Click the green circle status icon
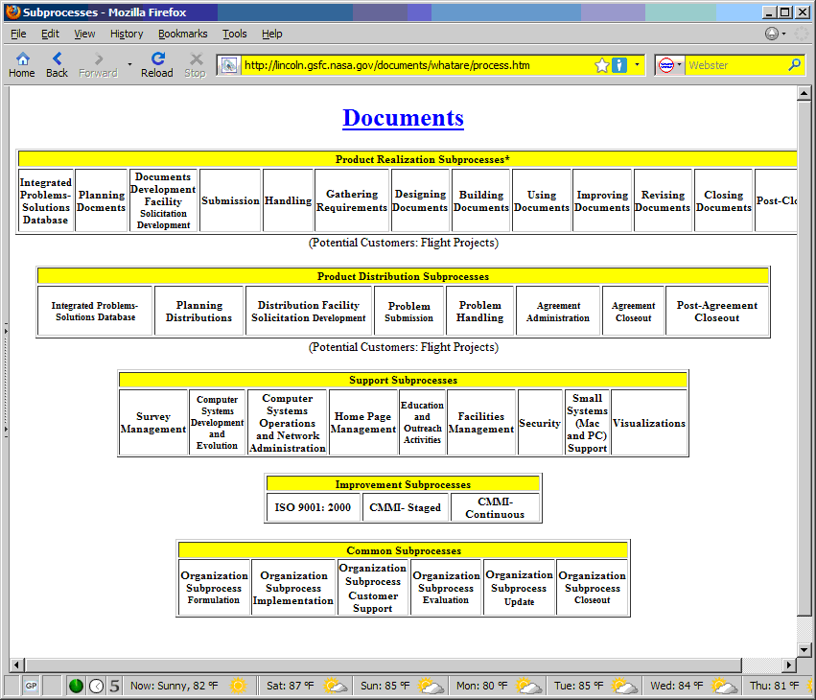Image resolution: width=816 pixels, height=700 pixels. coord(76,686)
